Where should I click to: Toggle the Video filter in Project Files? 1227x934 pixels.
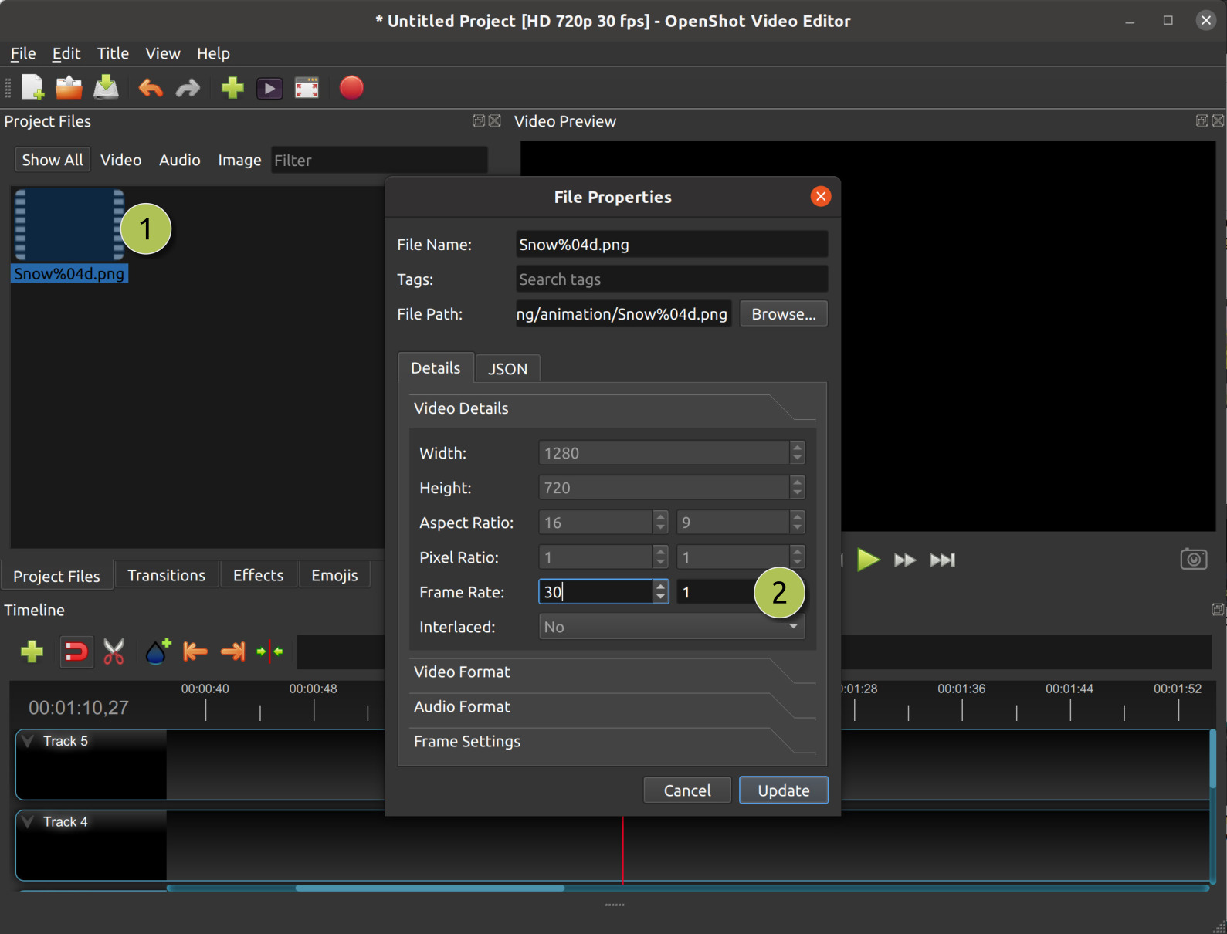[120, 160]
